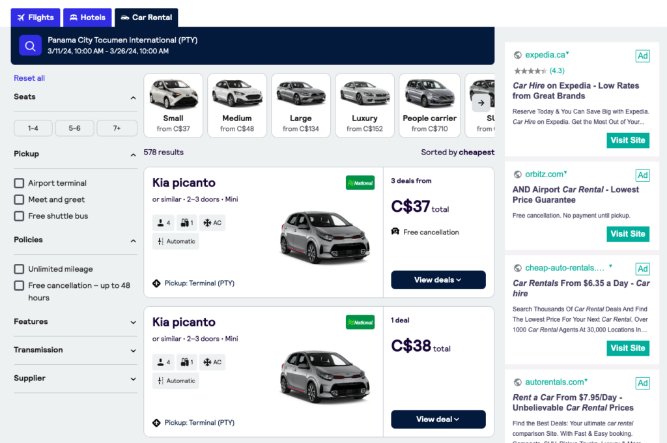Select the Luxury car type card
Image resolution: width=667 pixels, height=443 pixels.
[x=365, y=106]
